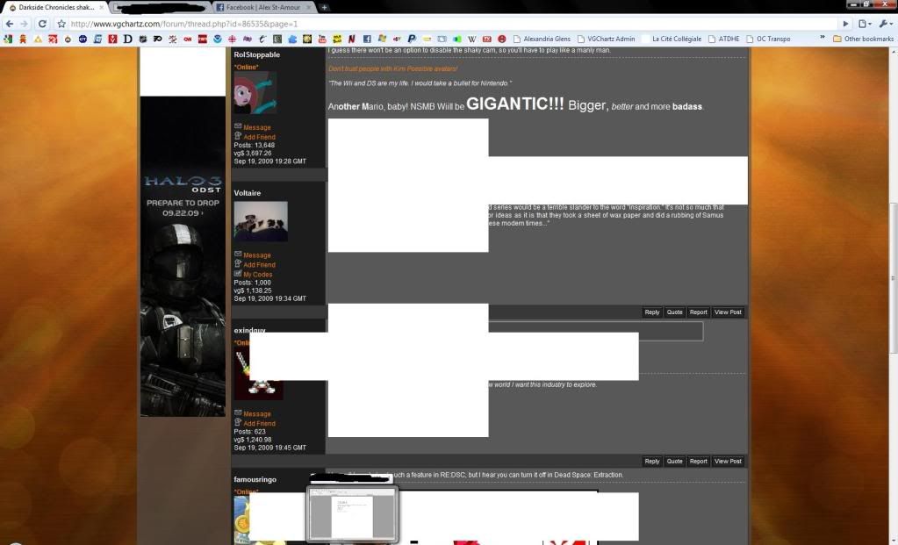Open the Wikipedia W bookmark icon
Viewport: 898px width, 545px height.
[x=472, y=39]
